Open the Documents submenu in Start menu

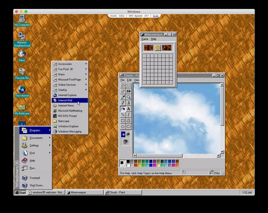[35, 138]
